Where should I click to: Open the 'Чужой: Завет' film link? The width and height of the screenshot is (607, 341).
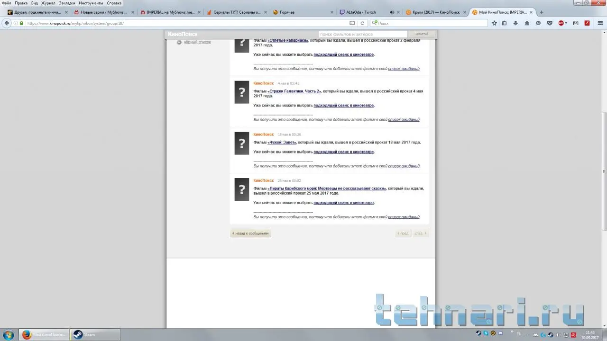(x=282, y=142)
